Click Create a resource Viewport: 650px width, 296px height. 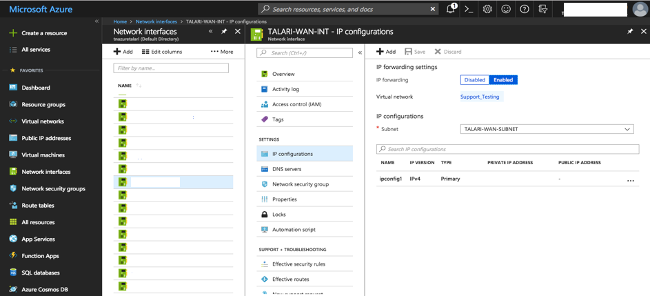click(x=44, y=33)
